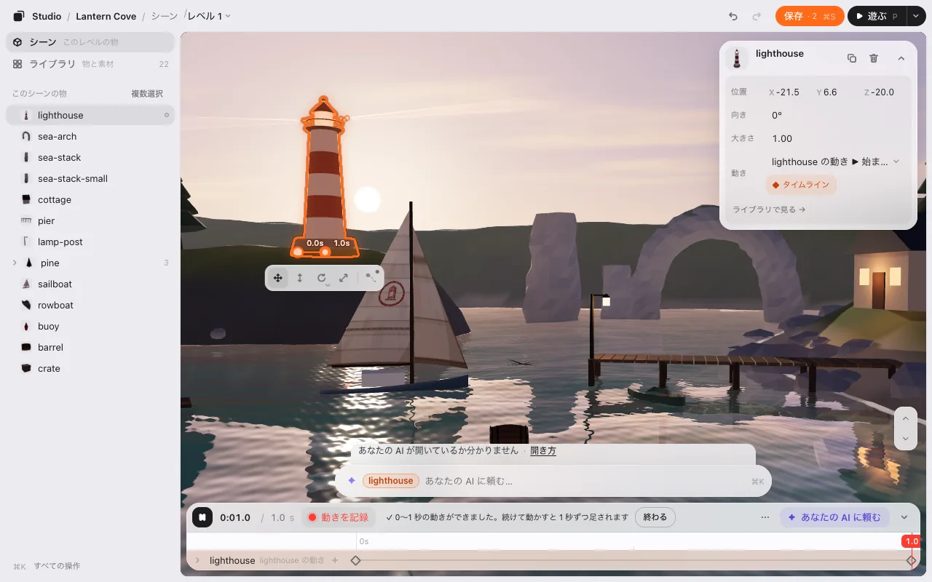Click the lighthouse thumbnail in the inspector
The height and width of the screenshot is (582, 932).
click(x=738, y=58)
